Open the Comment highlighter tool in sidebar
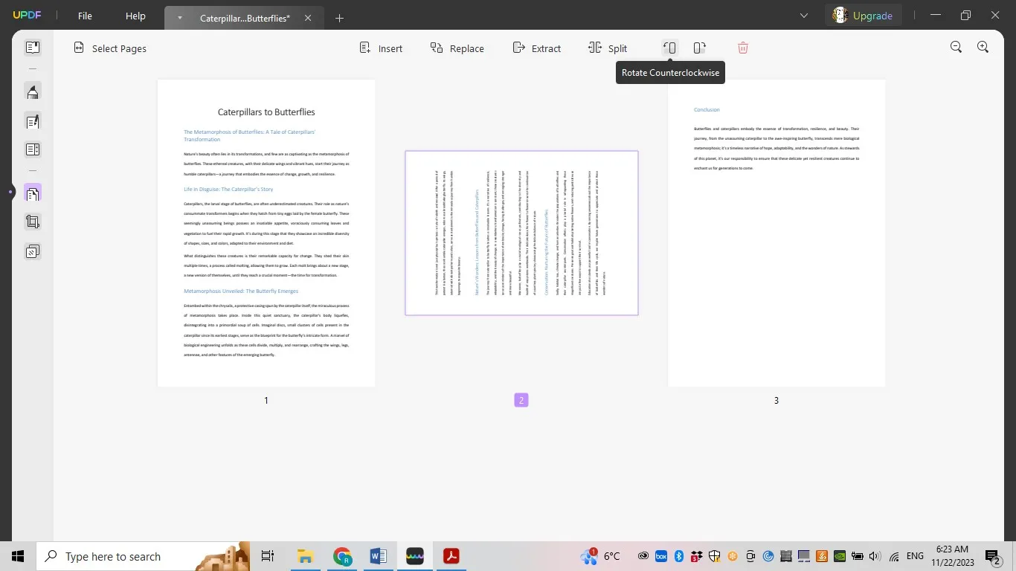This screenshot has width=1016, height=571. point(33,92)
